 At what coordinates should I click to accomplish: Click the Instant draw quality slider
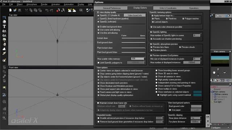[133, 38]
